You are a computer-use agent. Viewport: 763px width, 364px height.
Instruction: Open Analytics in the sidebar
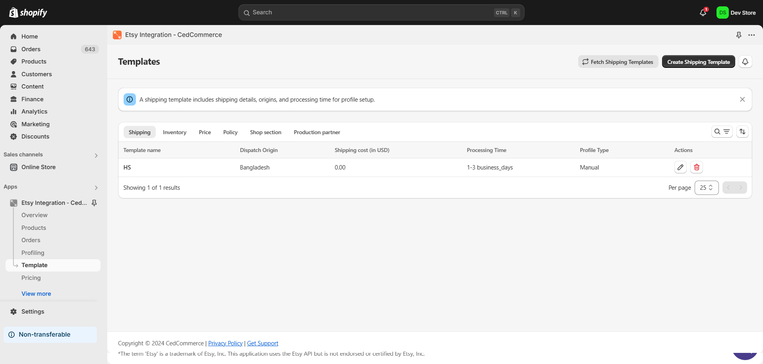(x=34, y=112)
